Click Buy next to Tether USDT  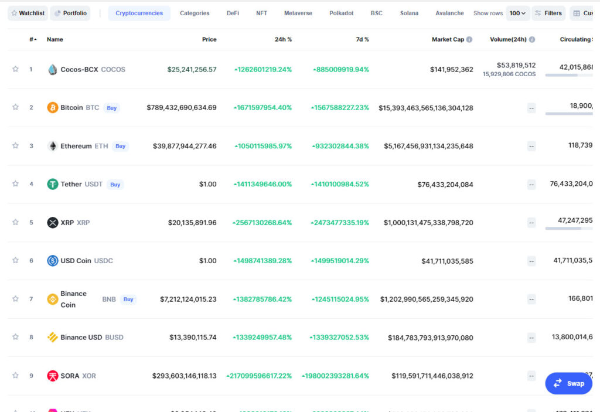point(115,185)
